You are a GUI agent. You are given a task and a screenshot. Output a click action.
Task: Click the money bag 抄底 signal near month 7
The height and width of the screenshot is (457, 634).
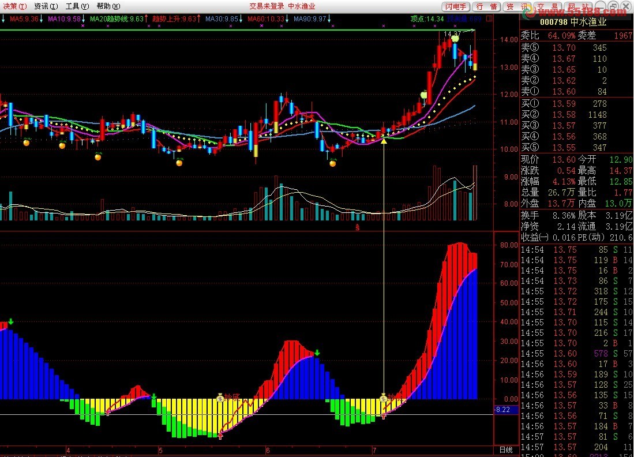384,397
